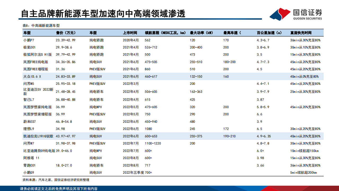Click the range value 1080
339x191 pixels.
pyautogui.click(x=148, y=129)
